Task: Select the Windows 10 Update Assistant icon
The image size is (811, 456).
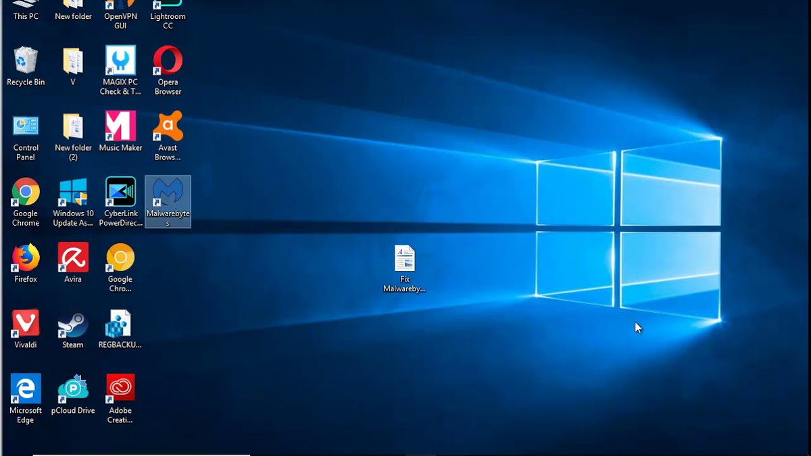Action: 73,193
